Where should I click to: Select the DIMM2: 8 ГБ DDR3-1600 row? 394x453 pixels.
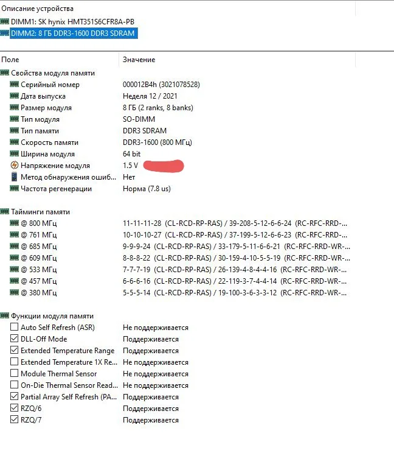click(x=73, y=33)
